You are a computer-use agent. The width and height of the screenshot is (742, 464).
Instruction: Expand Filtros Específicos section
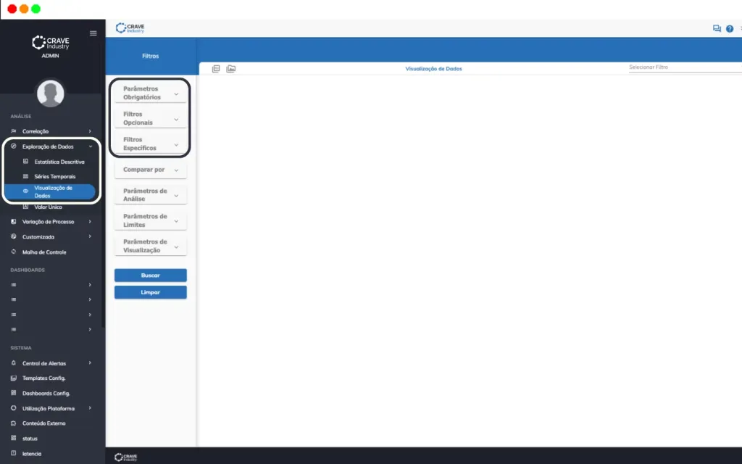pyautogui.click(x=151, y=144)
